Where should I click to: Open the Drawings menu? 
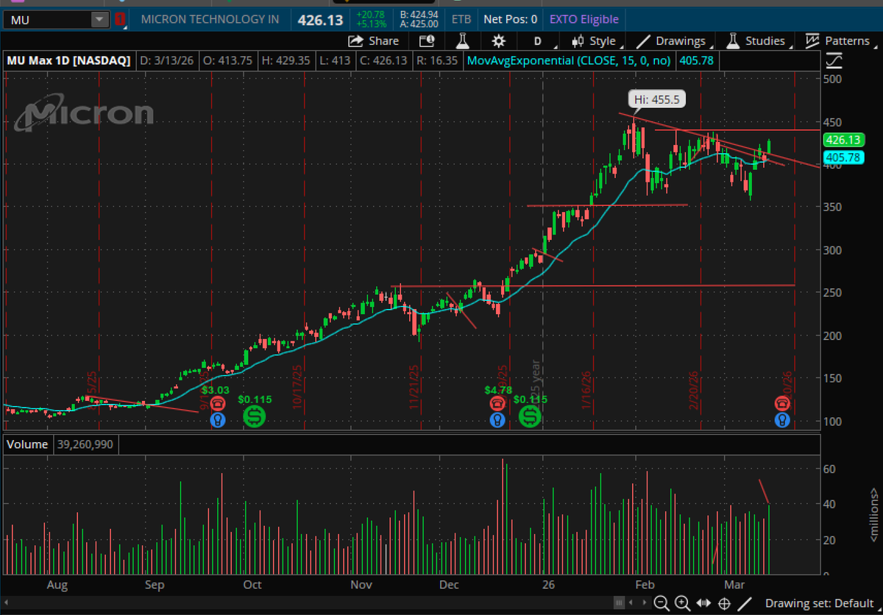(x=673, y=41)
